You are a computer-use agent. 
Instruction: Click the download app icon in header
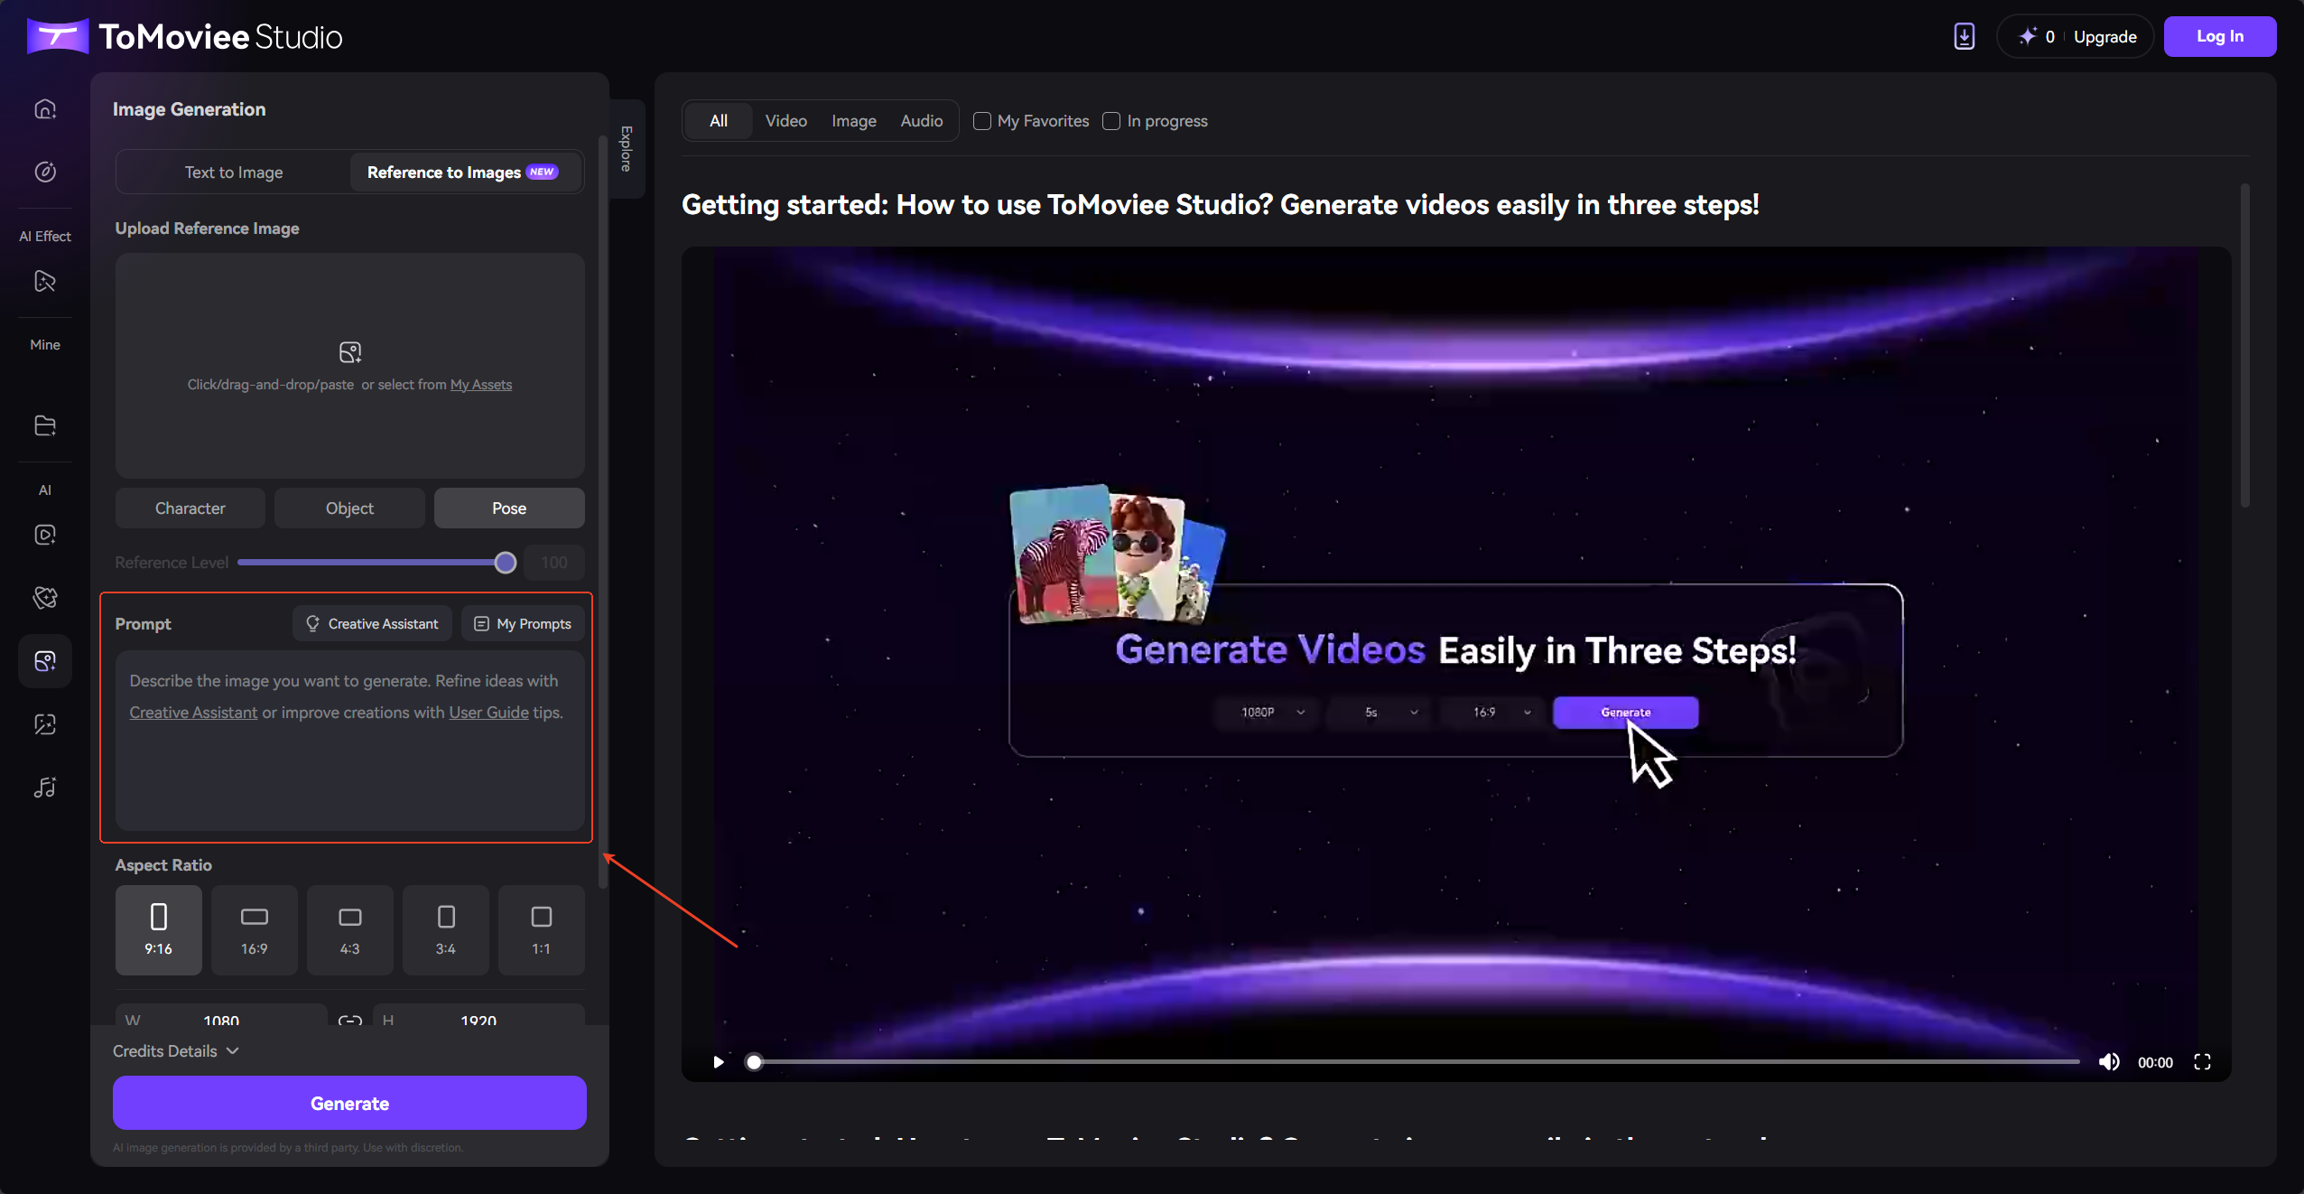(x=1965, y=36)
